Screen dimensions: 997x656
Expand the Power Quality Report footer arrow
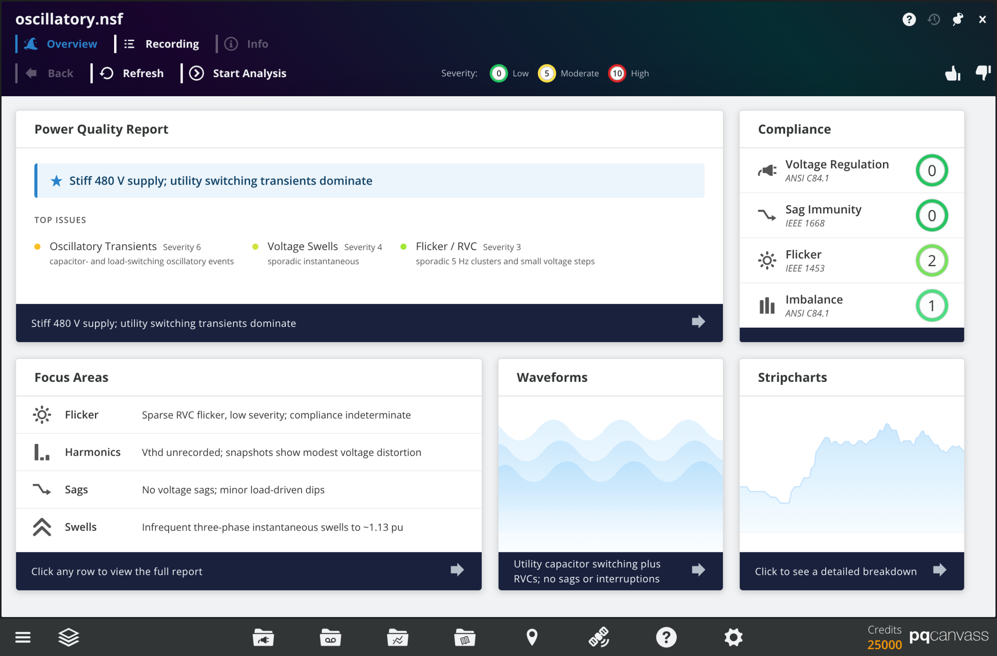tap(698, 322)
